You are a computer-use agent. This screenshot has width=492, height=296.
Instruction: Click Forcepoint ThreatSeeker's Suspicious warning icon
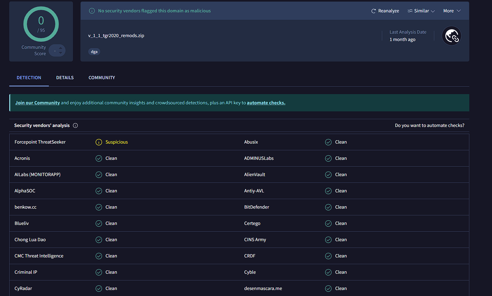(x=99, y=142)
